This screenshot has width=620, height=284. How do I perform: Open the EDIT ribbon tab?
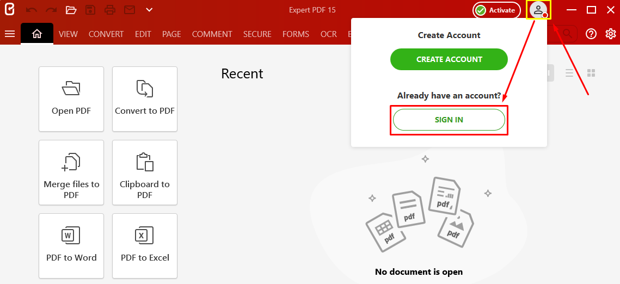(x=143, y=34)
